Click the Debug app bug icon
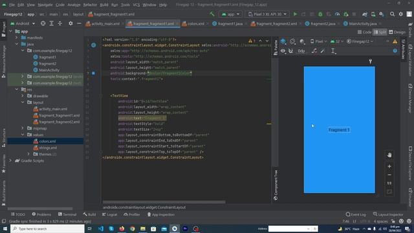 click(320, 14)
